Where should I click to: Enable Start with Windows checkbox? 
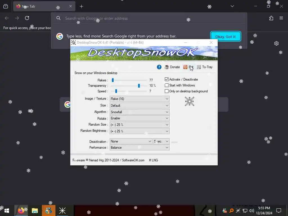point(166,85)
